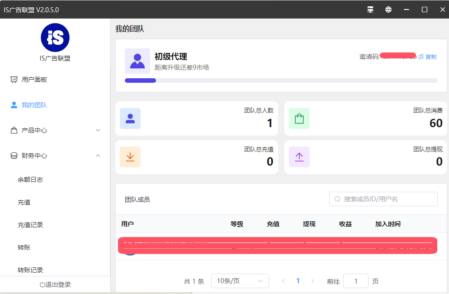449x294 pixels.
Task: Click the 前往 page number input box
Action: 355,281
